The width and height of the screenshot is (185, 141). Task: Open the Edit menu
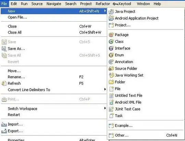tap(14, 4)
